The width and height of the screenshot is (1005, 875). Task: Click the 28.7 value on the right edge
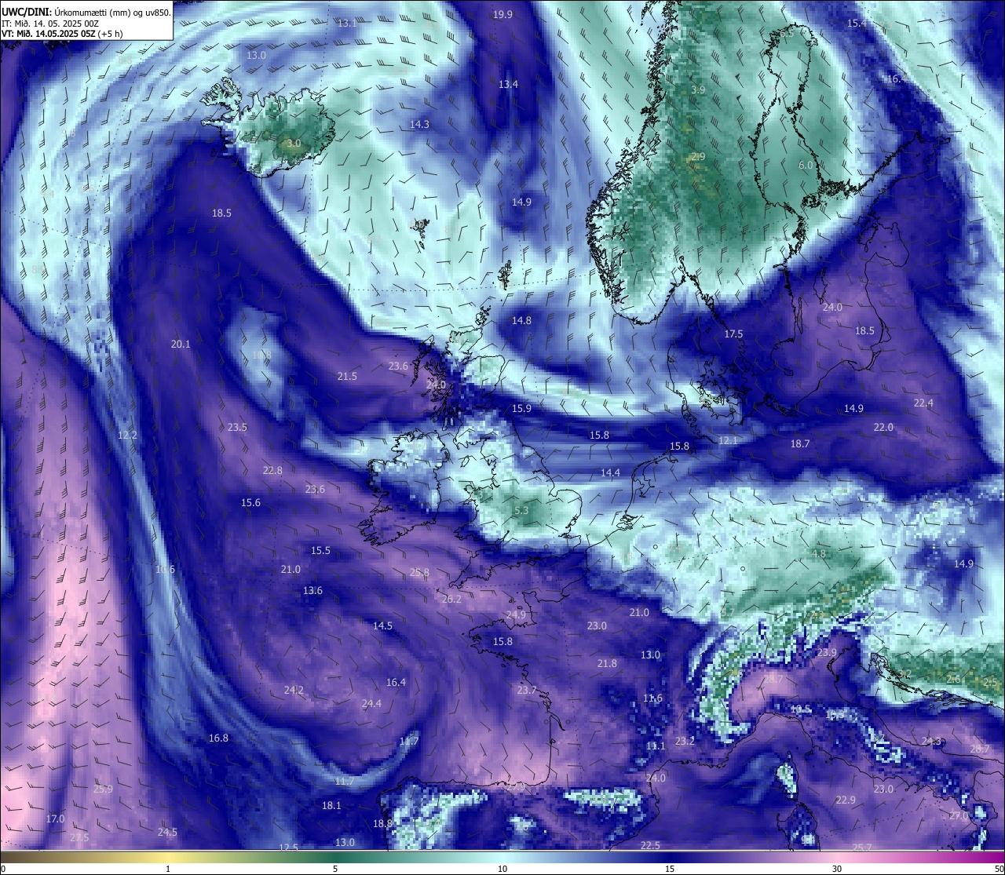pyautogui.click(x=980, y=749)
